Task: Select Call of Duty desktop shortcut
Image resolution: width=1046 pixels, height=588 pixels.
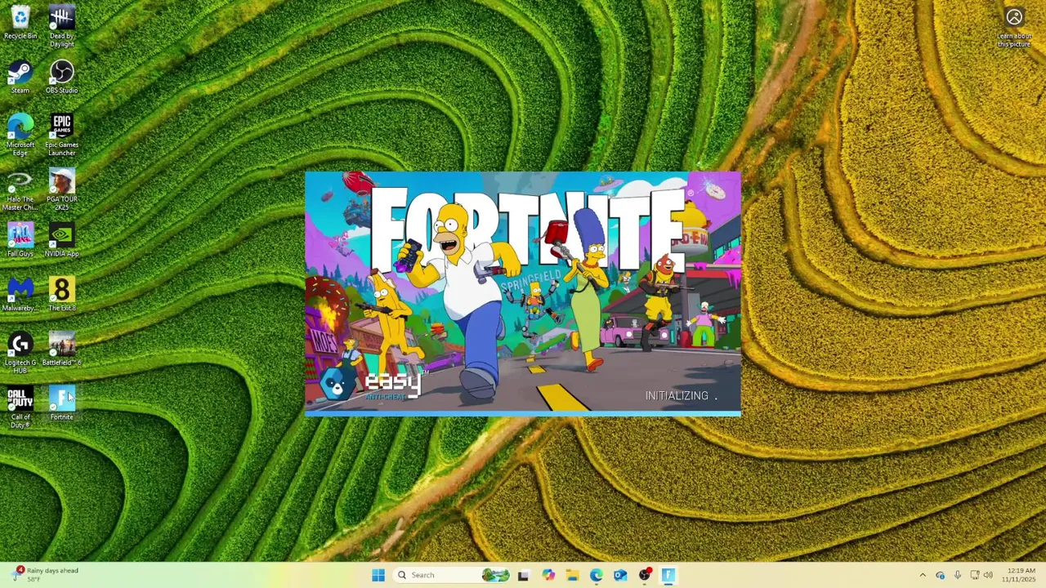Action: coord(20,408)
